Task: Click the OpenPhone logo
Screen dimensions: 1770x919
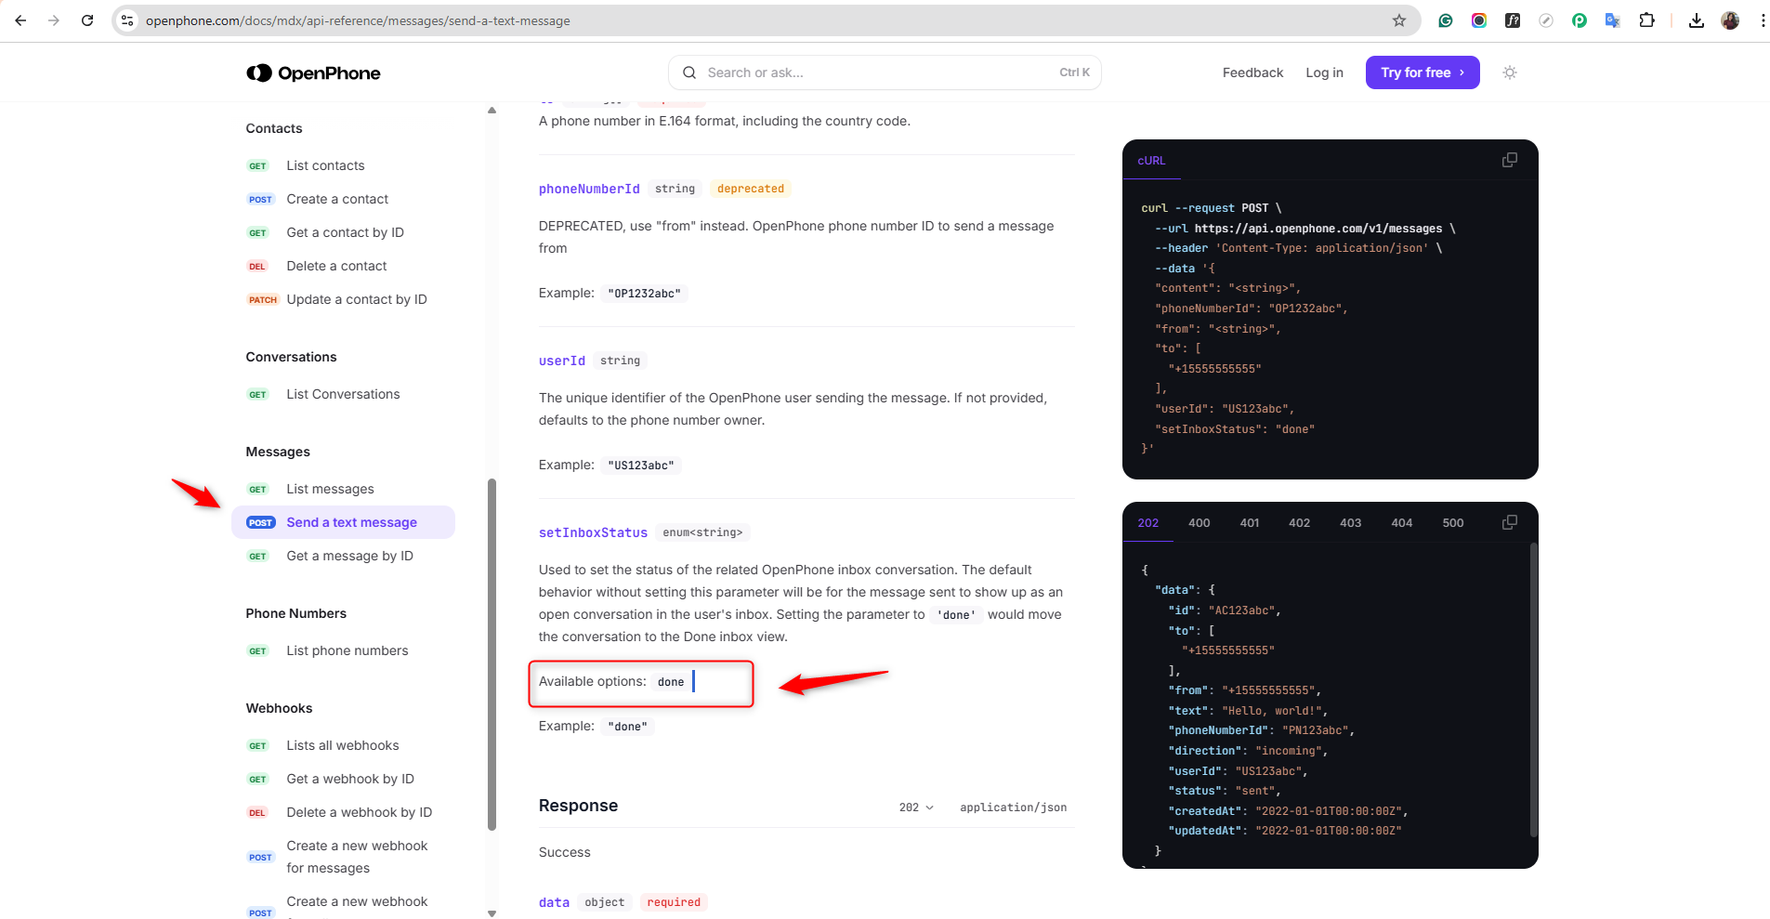Action: (x=313, y=72)
